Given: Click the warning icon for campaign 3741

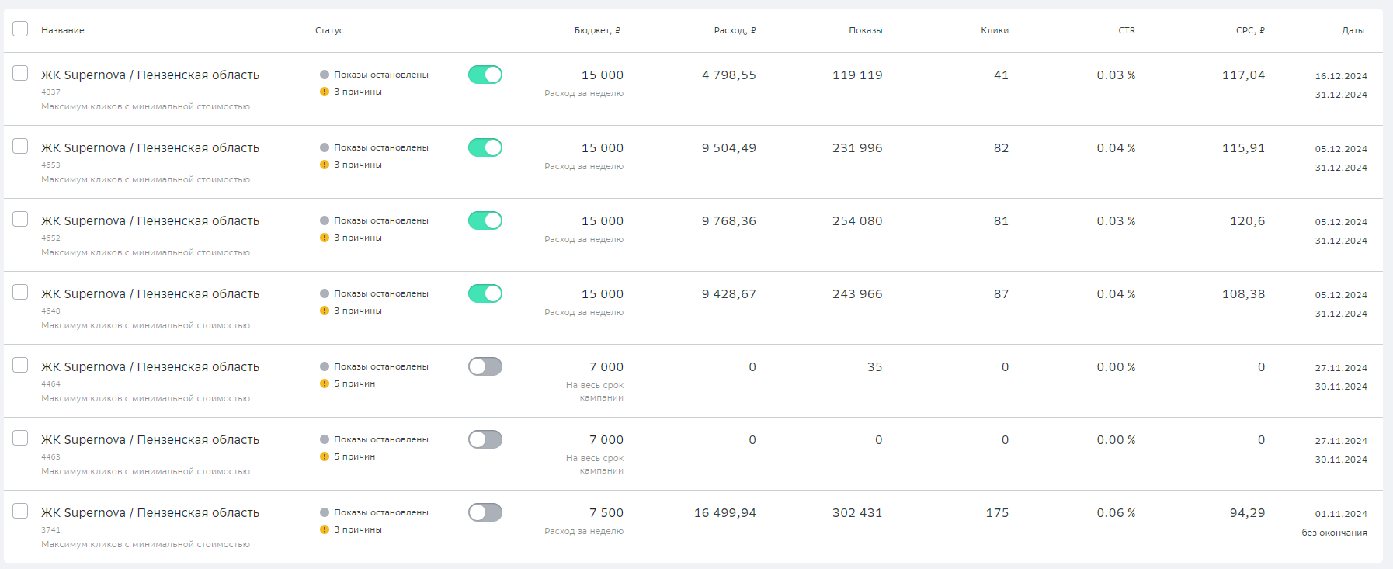Looking at the screenshot, I should (325, 529).
